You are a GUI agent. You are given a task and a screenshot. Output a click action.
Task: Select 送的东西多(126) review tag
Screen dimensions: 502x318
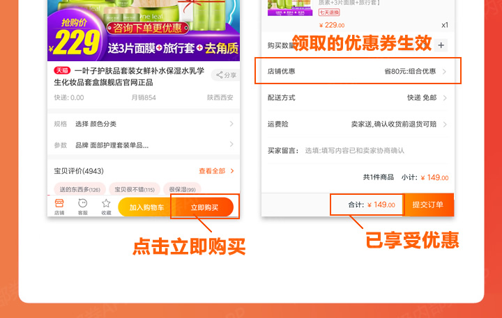[79, 189]
